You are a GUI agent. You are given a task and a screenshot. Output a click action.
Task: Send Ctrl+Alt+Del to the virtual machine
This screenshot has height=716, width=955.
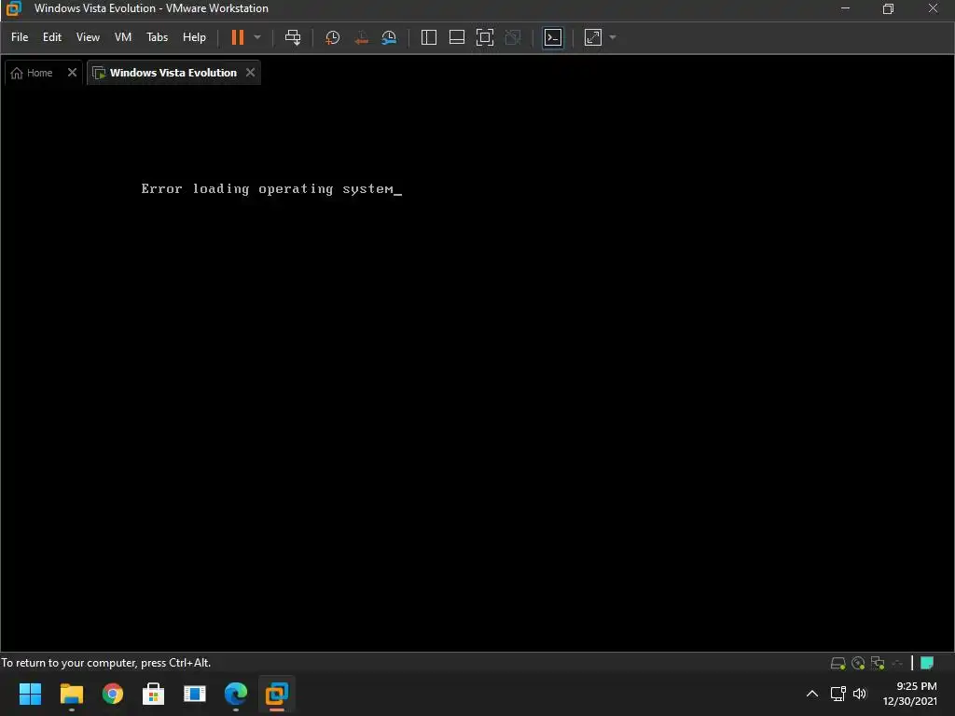pyautogui.click(x=293, y=37)
